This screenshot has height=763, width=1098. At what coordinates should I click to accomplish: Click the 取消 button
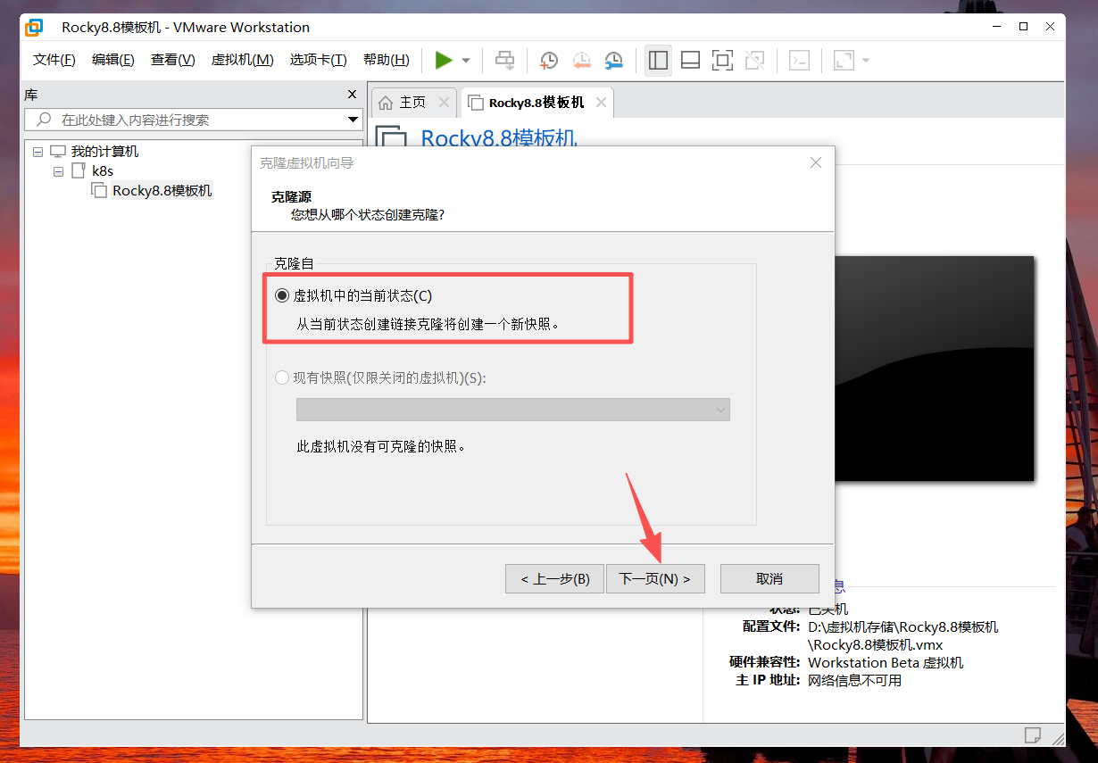pyautogui.click(x=769, y=578)
